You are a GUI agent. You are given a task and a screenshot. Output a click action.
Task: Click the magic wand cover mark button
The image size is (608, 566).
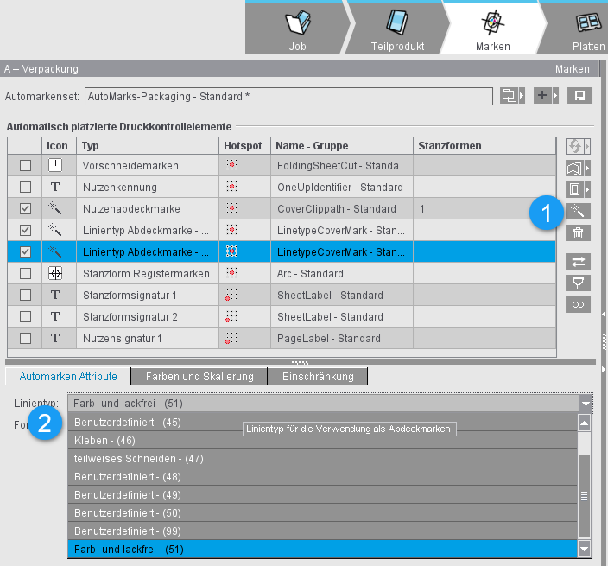(578, 211)
